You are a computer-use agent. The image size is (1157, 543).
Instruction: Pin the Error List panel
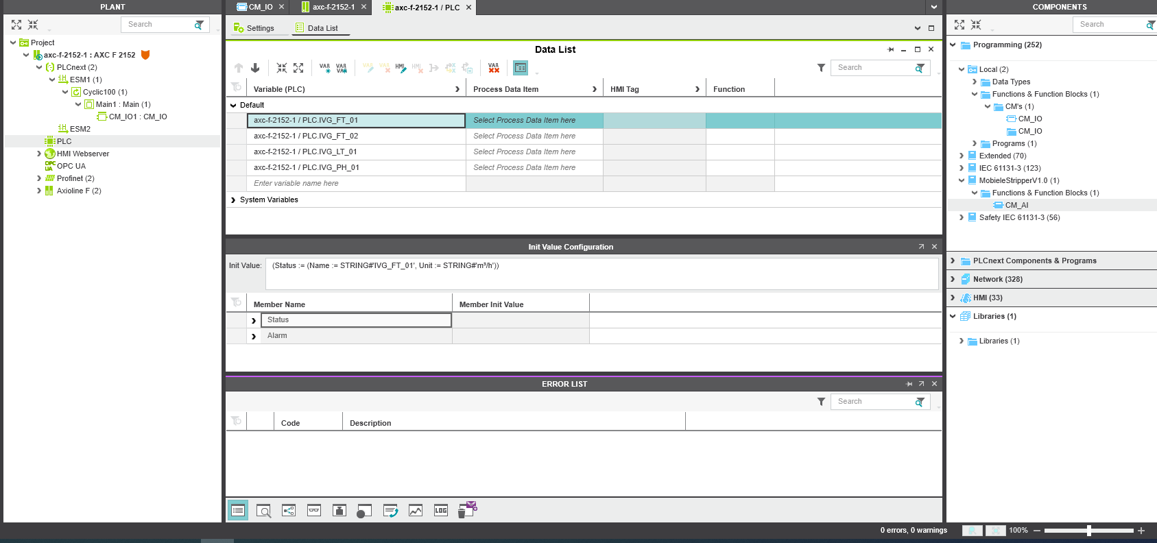pos(909,384)
